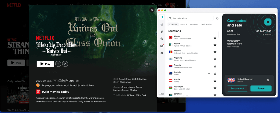Switch to the Static IP tab
The height and width of the screenshot is (113, 280).
click(x=184, y=24)
